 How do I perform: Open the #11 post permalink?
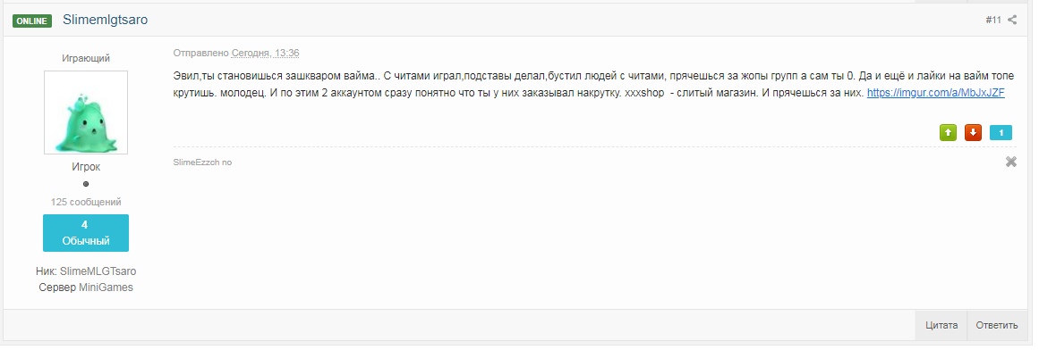click(993, 20)
